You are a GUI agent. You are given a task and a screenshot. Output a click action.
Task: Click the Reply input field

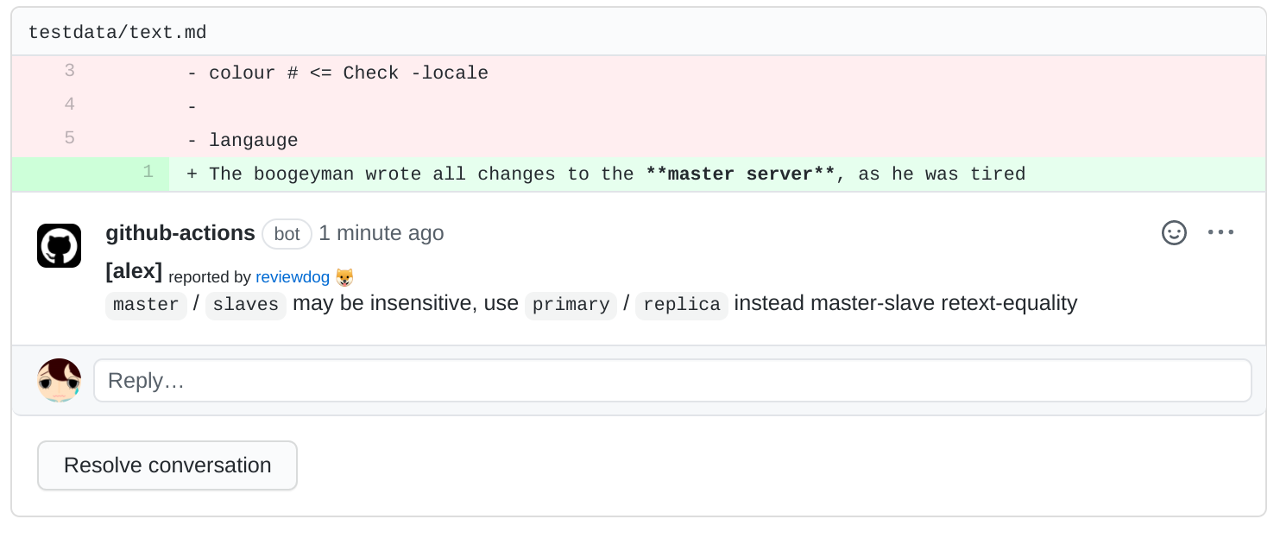coord(672,380)
